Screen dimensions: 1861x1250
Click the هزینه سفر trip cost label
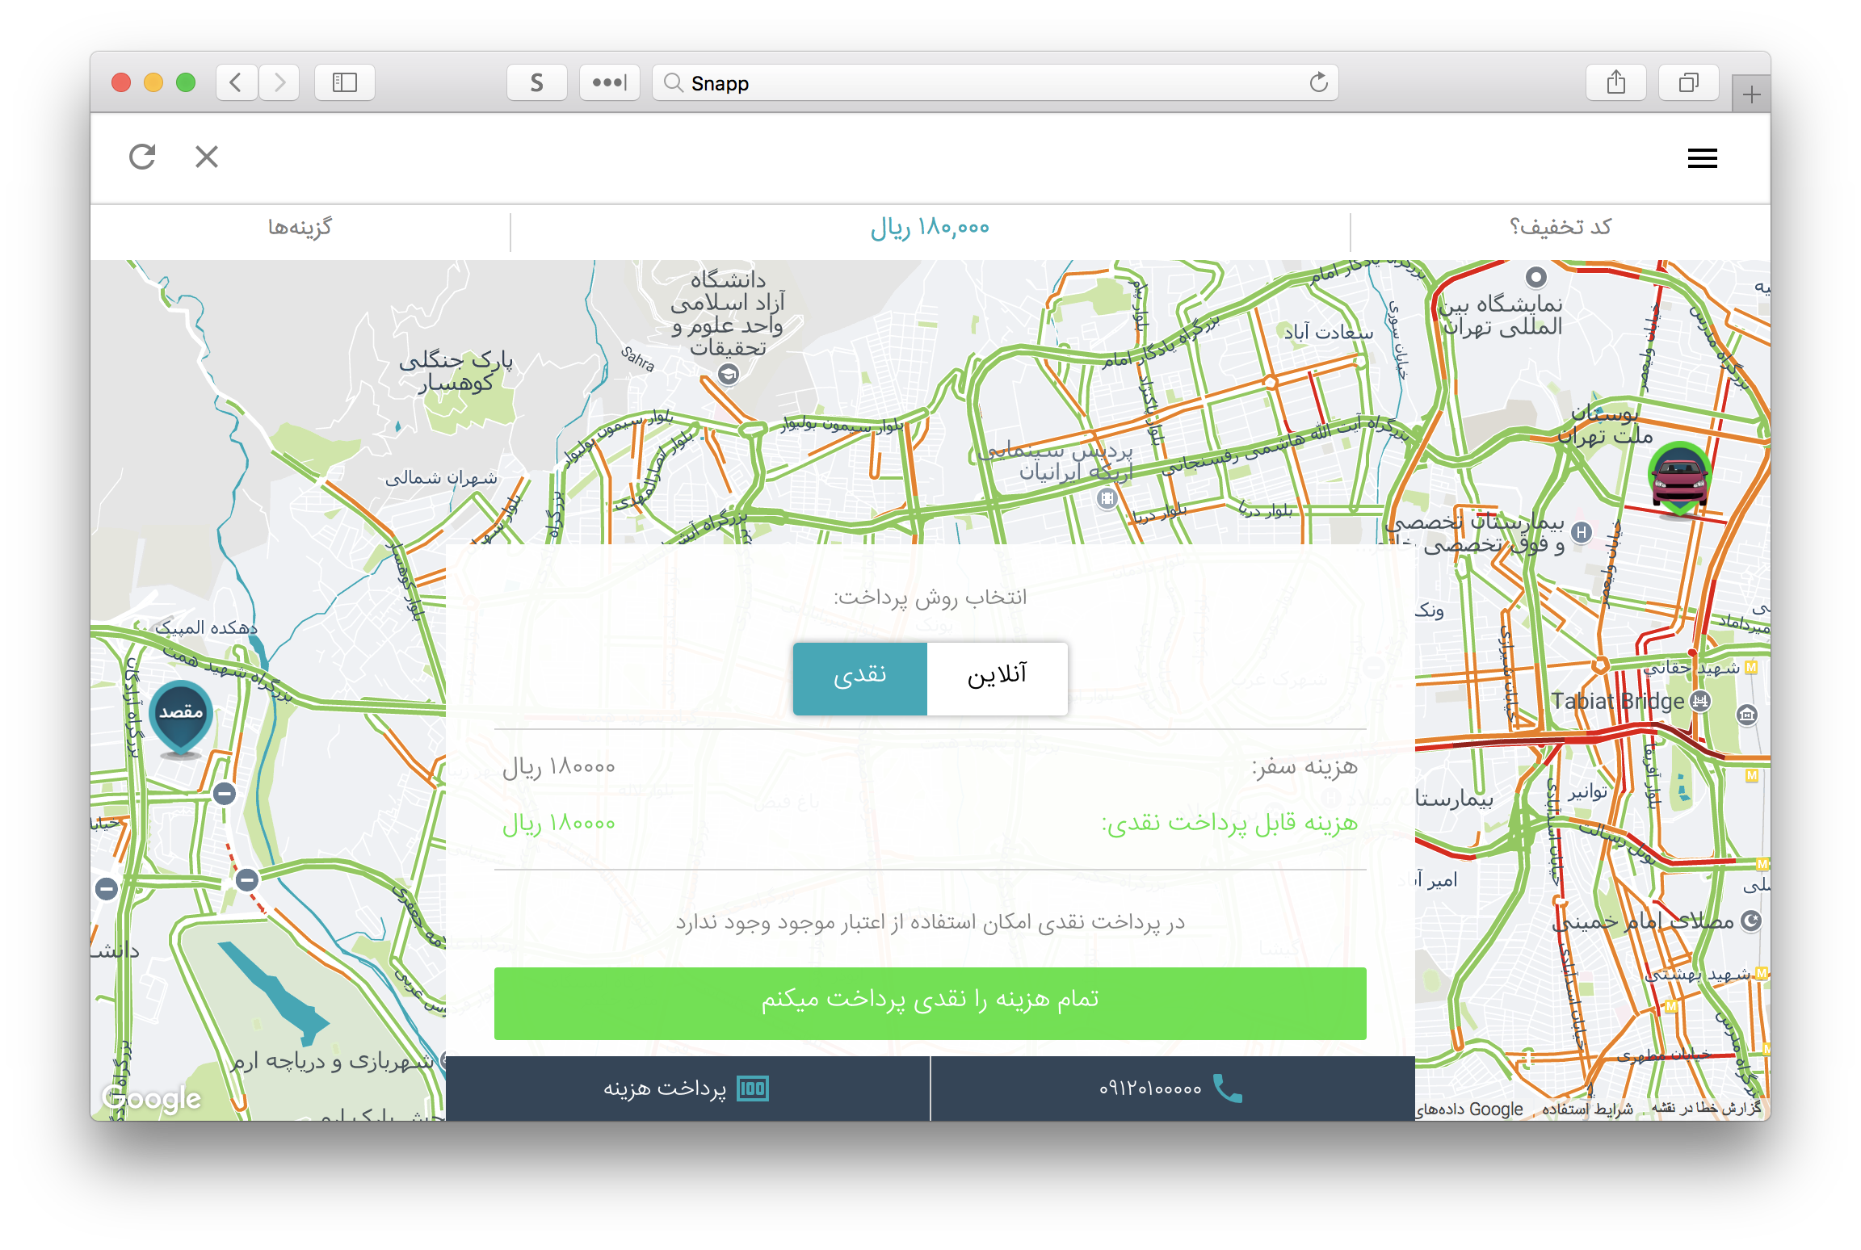point(1304,766)
